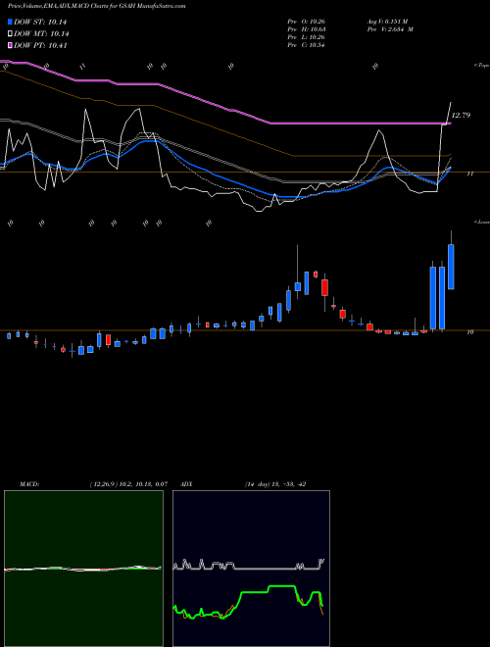Click the large red candle at the mid-chart peak
Image resolution: width=490 pixels, height=647 pixels.
click(325, 287)
